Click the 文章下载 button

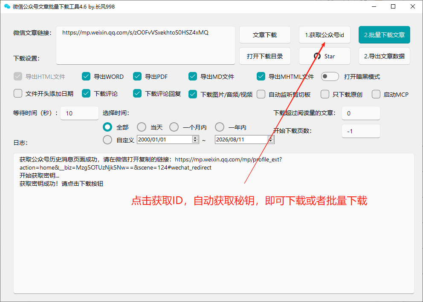[x=265, y=35]
